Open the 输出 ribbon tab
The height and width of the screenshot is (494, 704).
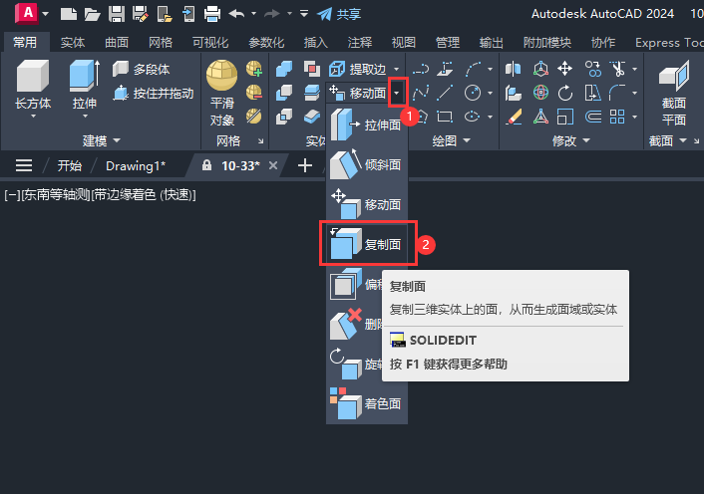coord(492,42)
